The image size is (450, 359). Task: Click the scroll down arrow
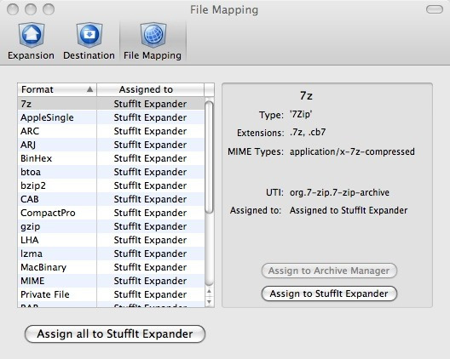coord(209,302)
